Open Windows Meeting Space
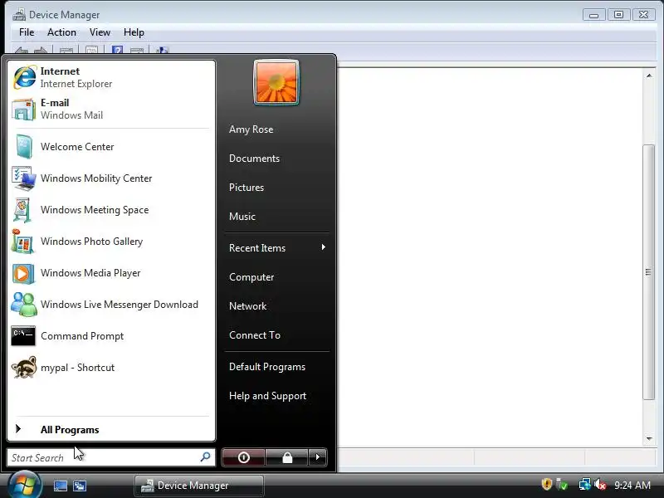 pos(111,210)
